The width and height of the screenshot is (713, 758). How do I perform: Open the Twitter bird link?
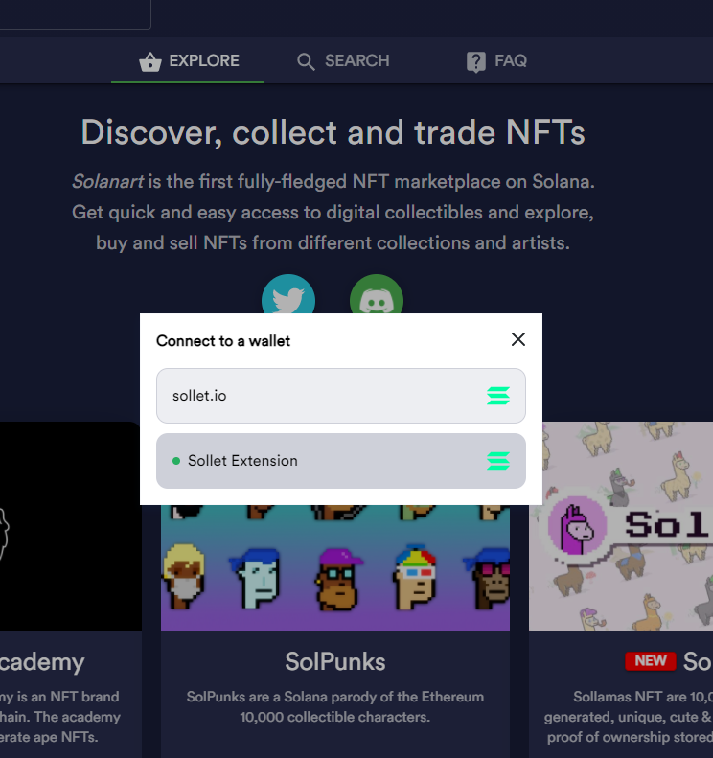288,294
